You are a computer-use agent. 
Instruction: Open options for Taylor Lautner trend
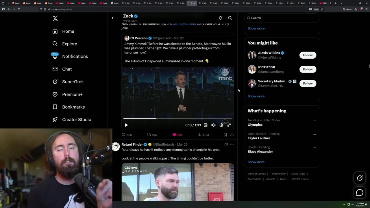(x=314, y=134)
